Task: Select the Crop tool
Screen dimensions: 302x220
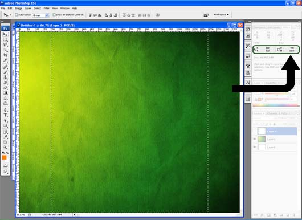Action: tap(5, 55)
